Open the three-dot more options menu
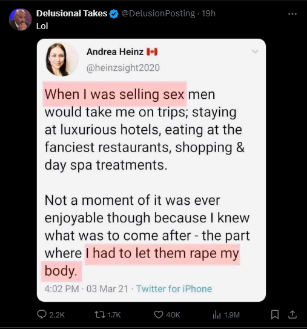Viewport: 307px width, 329px height. [x=292, y=14]
